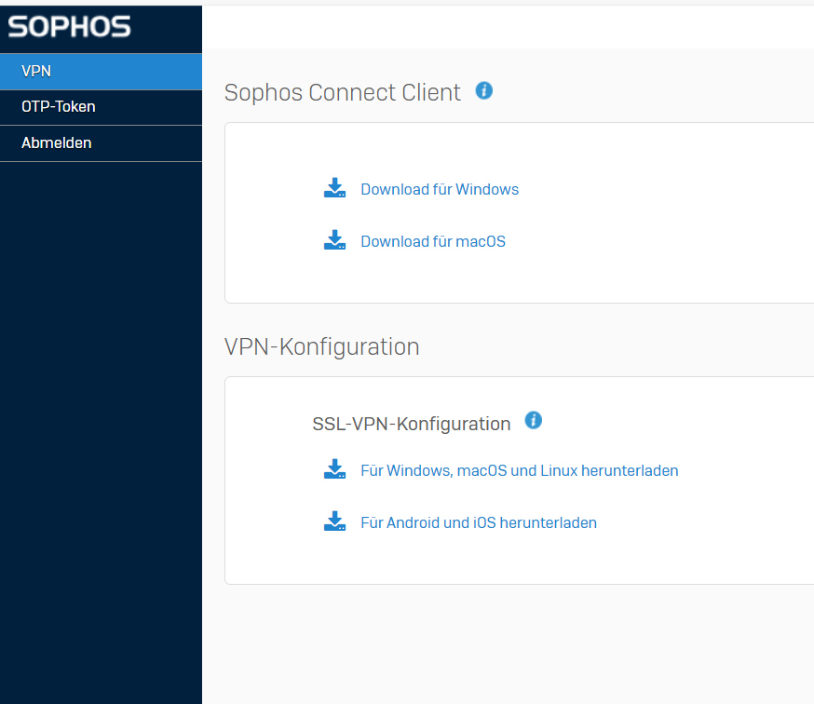Click download icon for Android and iOS config
Image resolution: width=814 pixels, height=704 pixels.
point(334,522)
